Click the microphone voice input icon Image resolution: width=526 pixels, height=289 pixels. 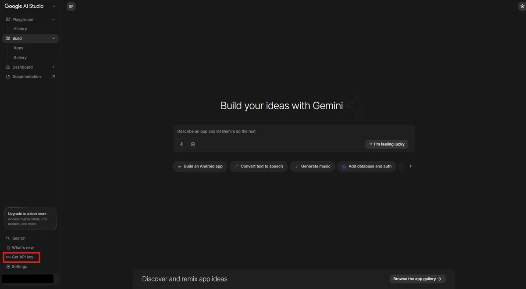tap(182, 144)
